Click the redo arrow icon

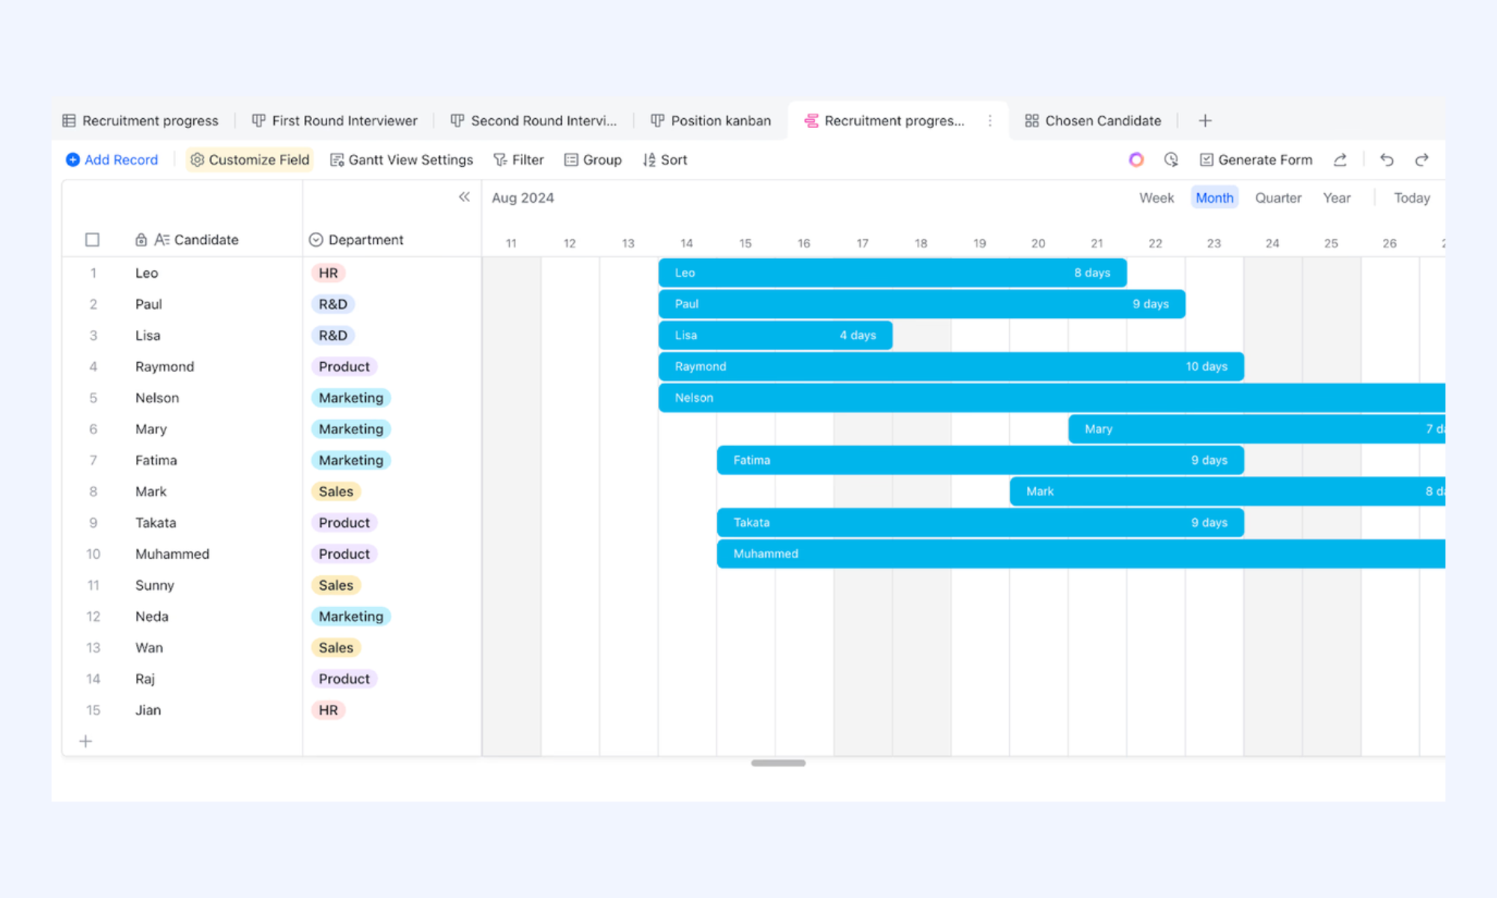tap(1421, 159)
